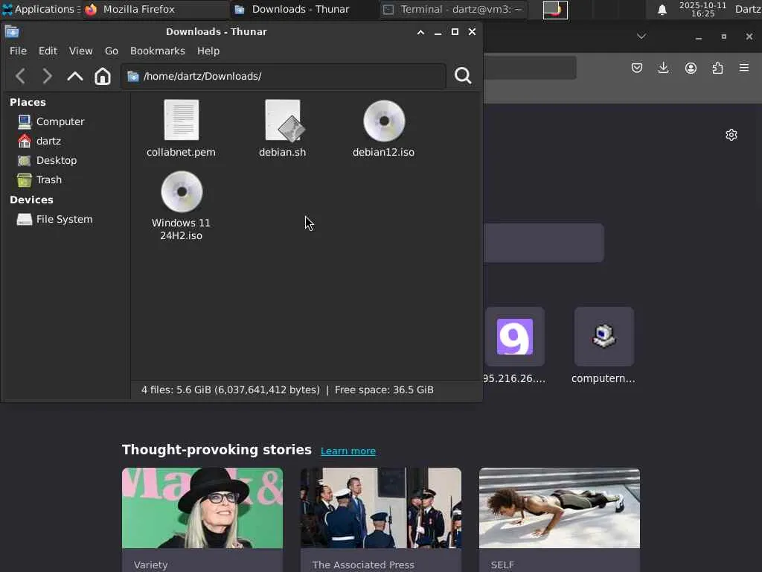
Task: Open The Associated Press story card
Action: tap(381, 519)
